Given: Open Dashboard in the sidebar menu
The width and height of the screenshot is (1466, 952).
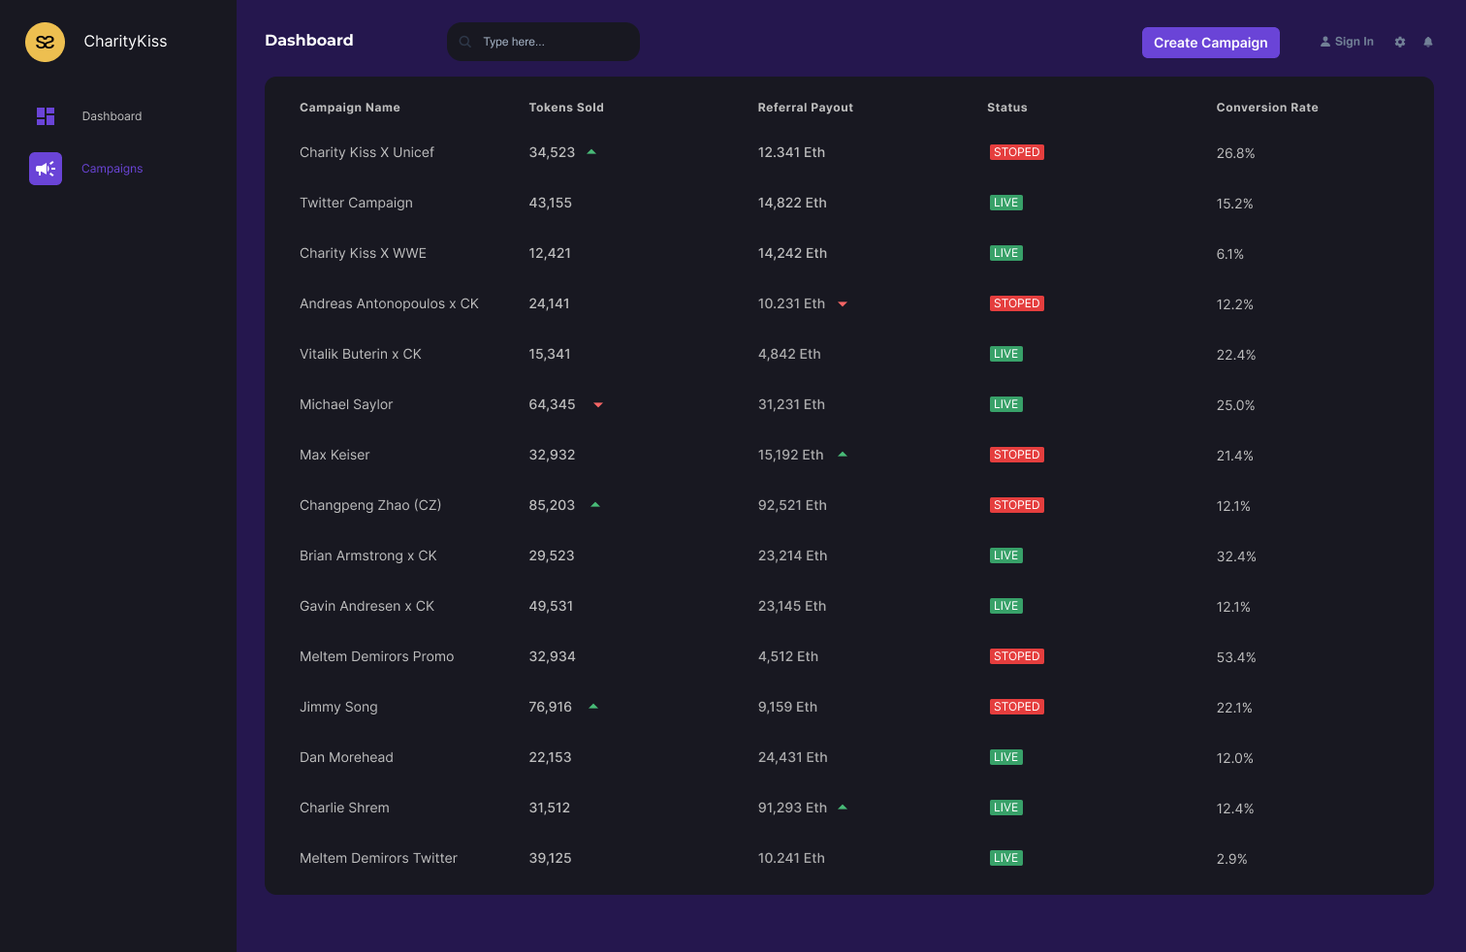Looking at the screenshot, I should pyautogui.click(x=112, y=116).
